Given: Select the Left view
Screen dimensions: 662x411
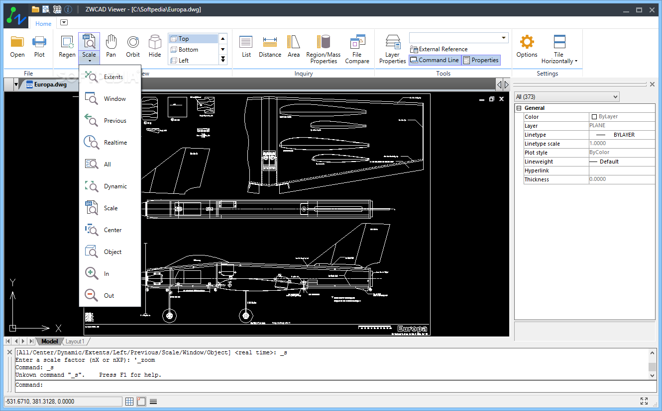Looking at the screenshot, I should coord(193,61).
